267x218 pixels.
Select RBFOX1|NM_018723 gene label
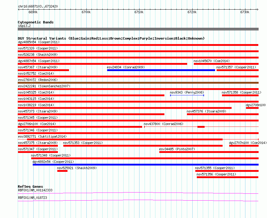[32, 198]
